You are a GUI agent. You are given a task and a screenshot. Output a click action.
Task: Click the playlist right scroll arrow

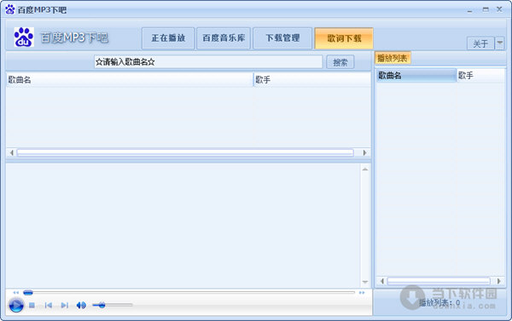tap(498, 281)
